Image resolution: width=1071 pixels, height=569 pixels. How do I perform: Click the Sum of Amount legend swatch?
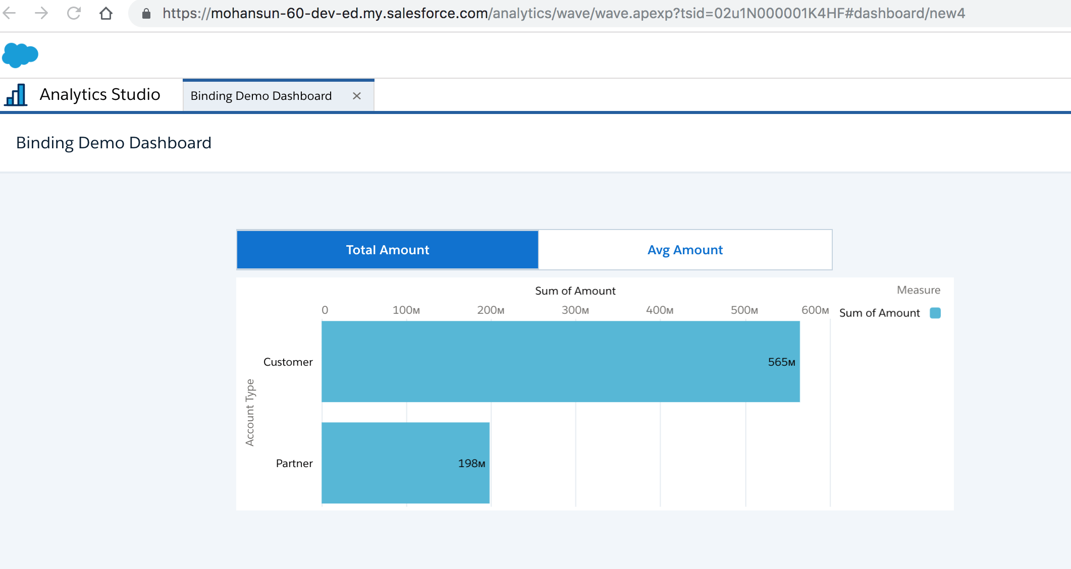(x=935, y=313)
